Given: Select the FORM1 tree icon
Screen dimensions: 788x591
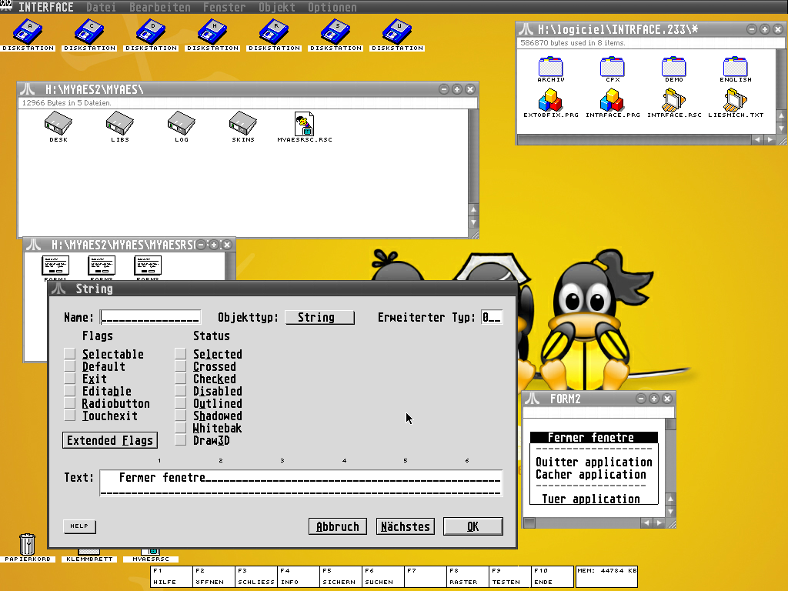Looking at the screenshot, I should pos(55,265).
